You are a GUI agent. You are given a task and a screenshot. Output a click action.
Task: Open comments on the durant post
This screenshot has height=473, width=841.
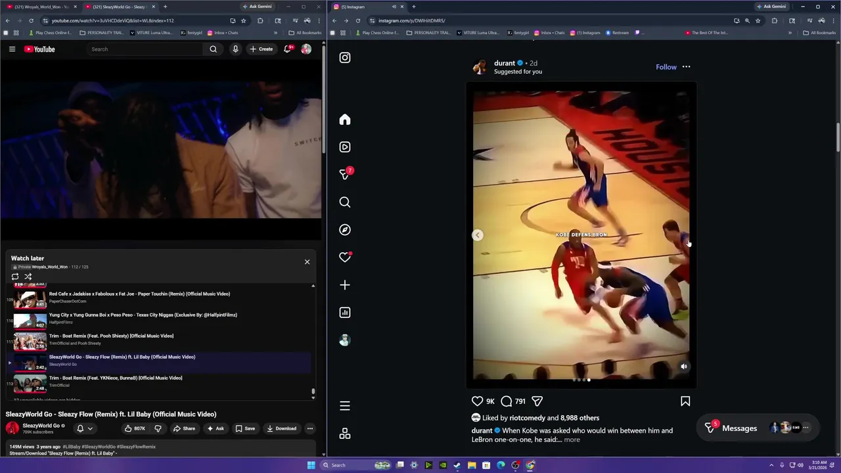tap(507, 401)
